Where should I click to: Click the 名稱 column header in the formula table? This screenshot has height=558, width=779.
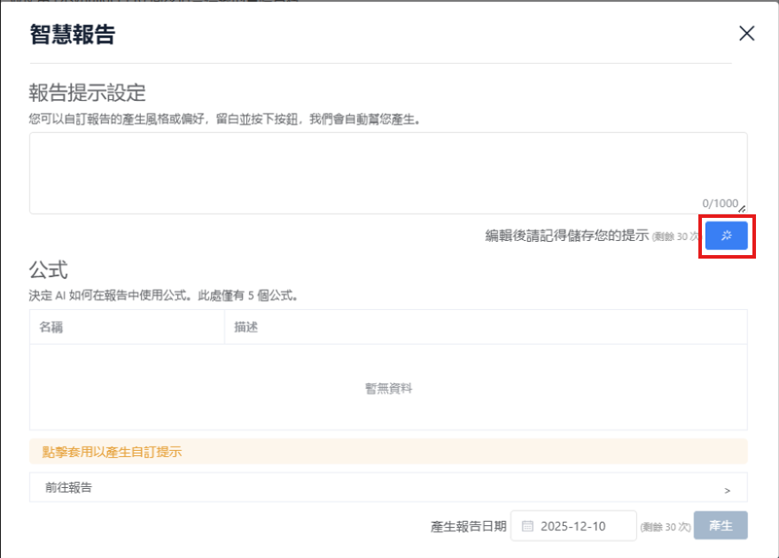(x=51, y=327)
